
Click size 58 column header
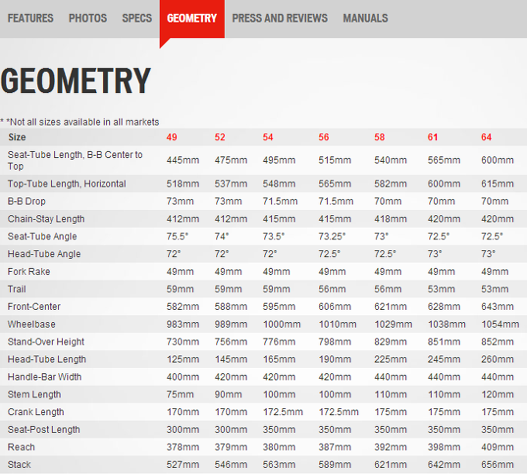(380, 137)
